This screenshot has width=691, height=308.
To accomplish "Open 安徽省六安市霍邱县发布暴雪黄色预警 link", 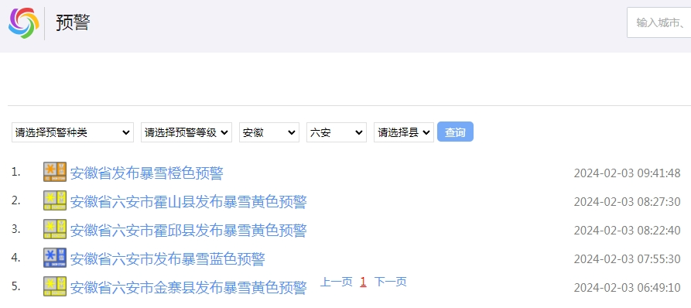I will click(189, 231).
